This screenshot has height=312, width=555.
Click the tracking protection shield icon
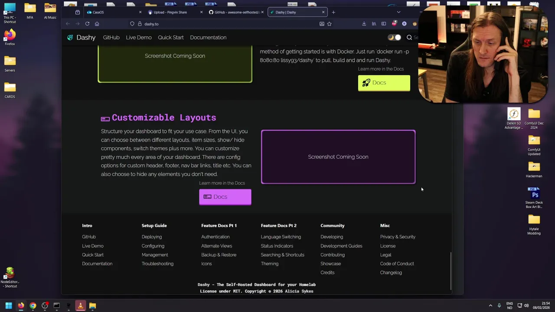[132, 24]
